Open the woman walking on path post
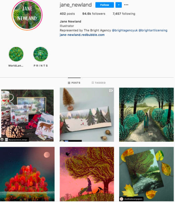This screenshot has height=202, width=175. 147,115
